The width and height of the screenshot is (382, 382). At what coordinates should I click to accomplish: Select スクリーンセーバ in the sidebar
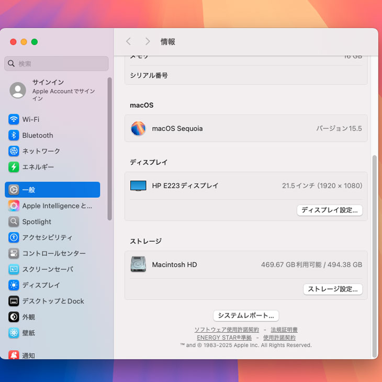[x=52, y=269]
